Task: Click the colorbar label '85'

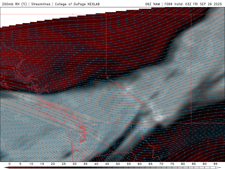Action: [194, 164]
